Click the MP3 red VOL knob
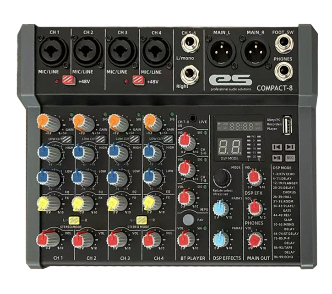The height and width of the screenshot is (294, 332). point(186,198)
